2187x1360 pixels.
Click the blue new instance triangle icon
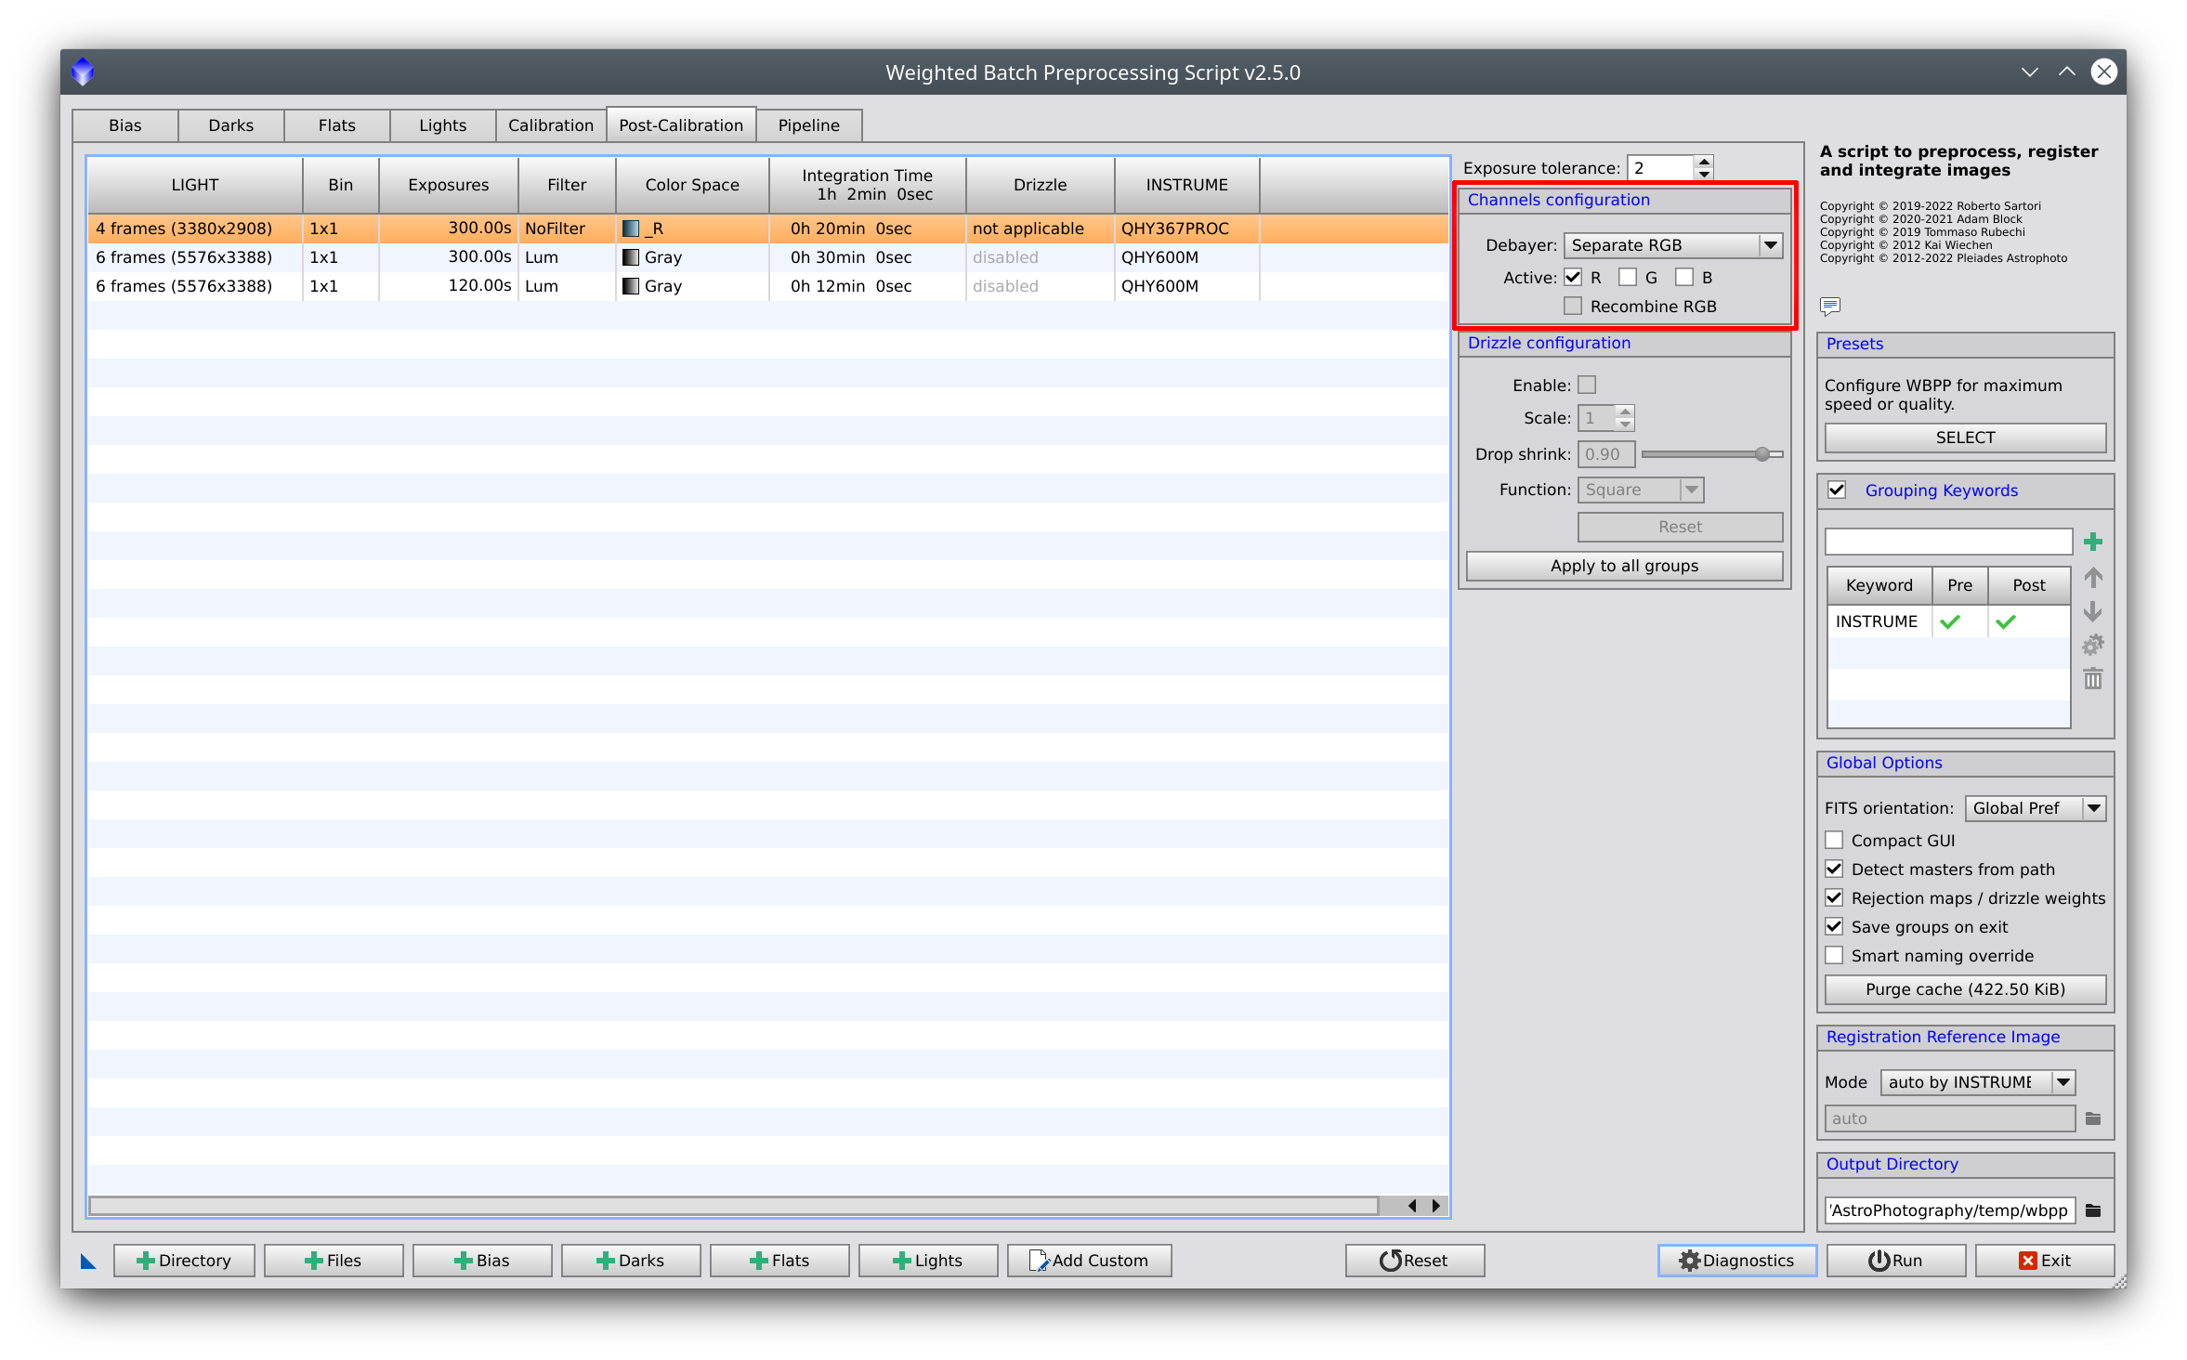point(88,1261)
